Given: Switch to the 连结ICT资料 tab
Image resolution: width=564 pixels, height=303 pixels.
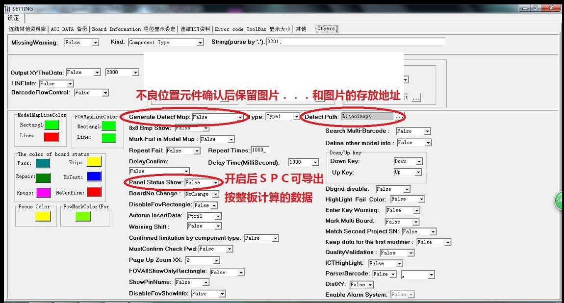Looking at the screenshot, I should click(195, 29).
